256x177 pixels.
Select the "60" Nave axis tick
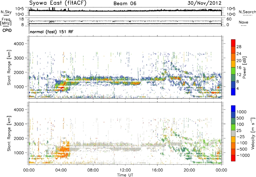(x=229, y=19)
